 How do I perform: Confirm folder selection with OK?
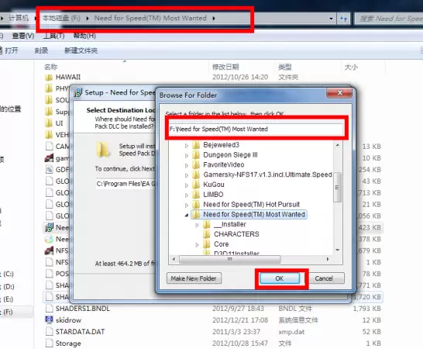(280, 278)
